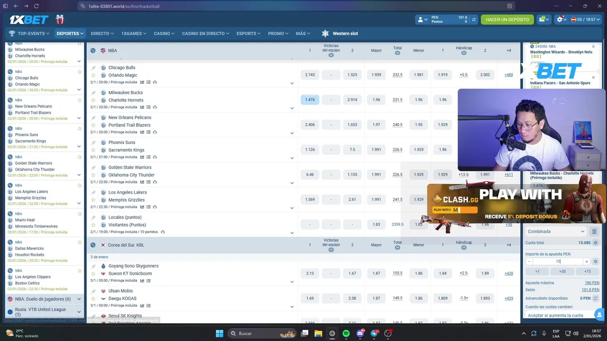
Task: Open the Cuota total settings gear
Action: click(x=596, y=243)
